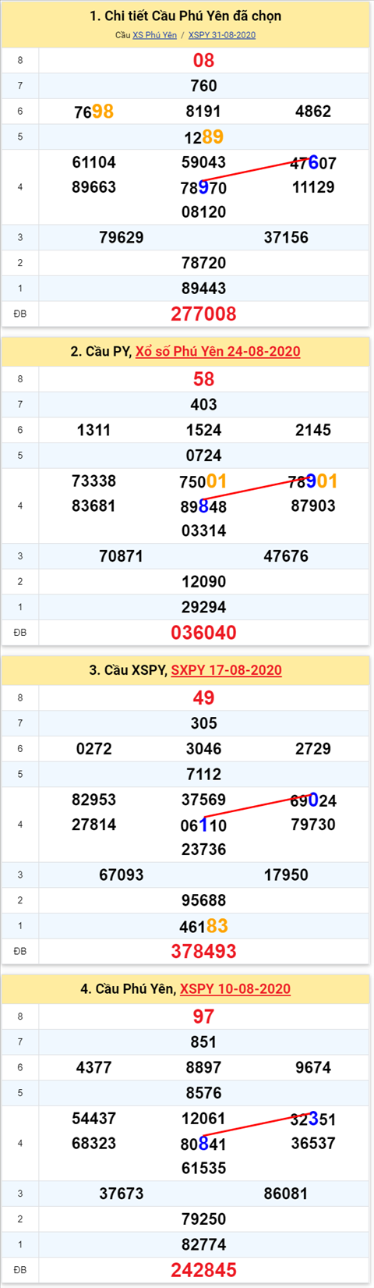
Task: Open the XS Phú Yên link
Action: pyautogui.click(x=154, y=35)
